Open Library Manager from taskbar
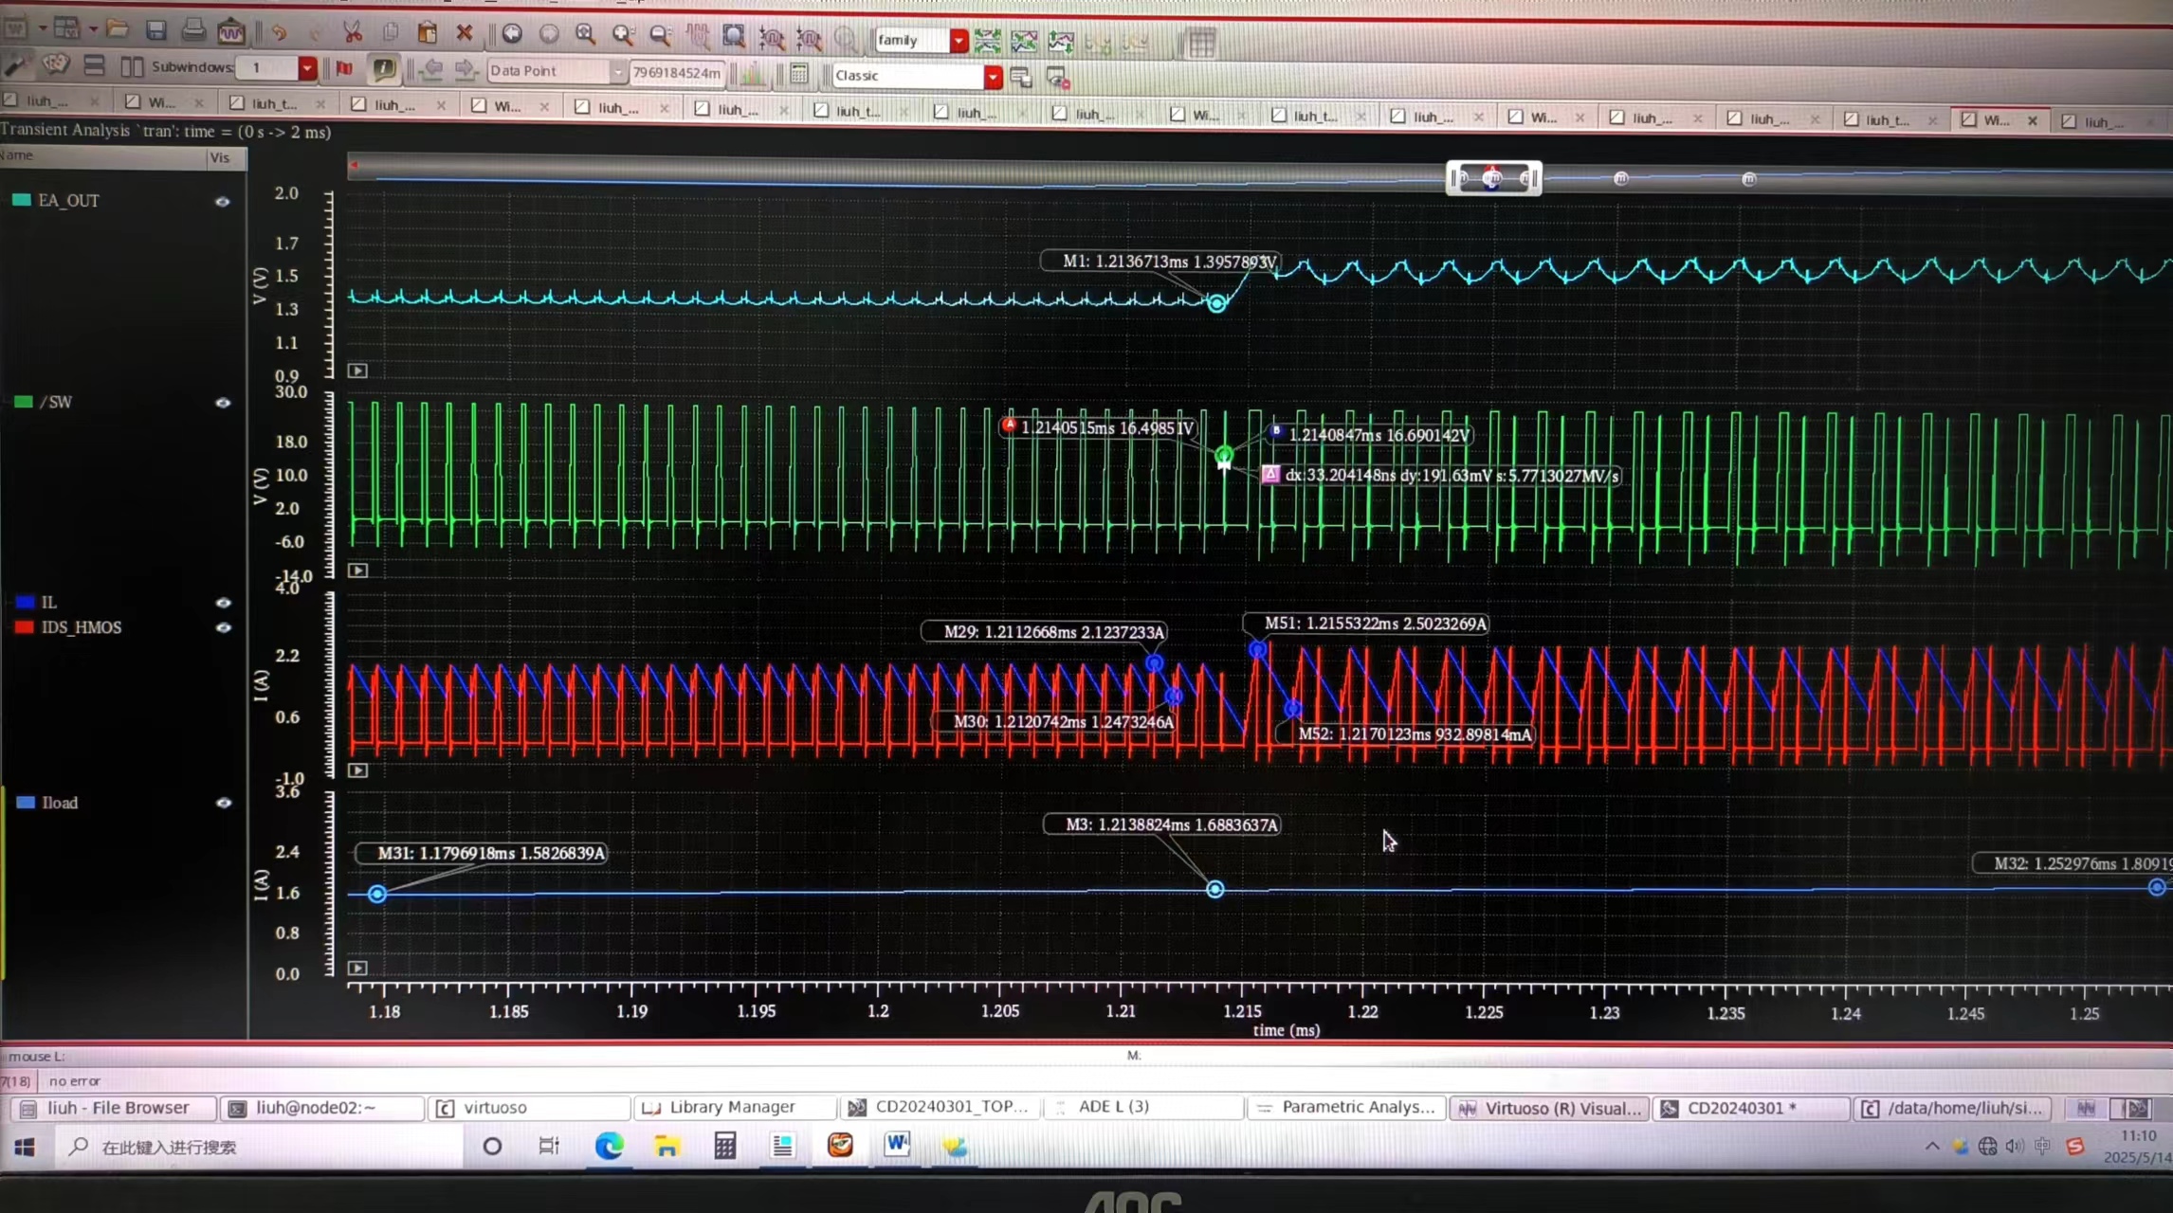 coord(731,1106)
